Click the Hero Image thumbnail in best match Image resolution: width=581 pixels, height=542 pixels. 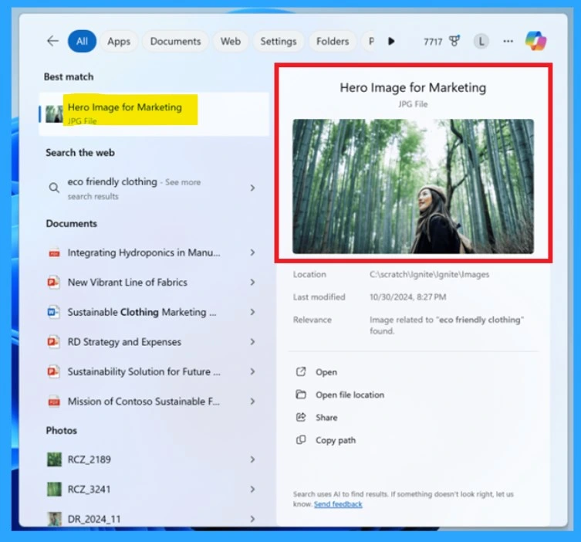coord(54,114)
